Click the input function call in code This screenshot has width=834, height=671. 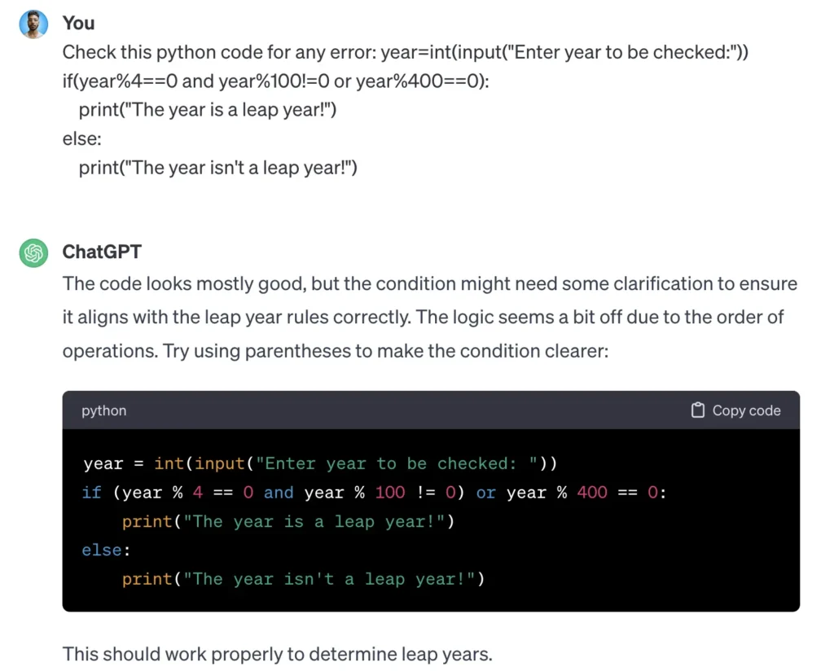click(217, 463)
